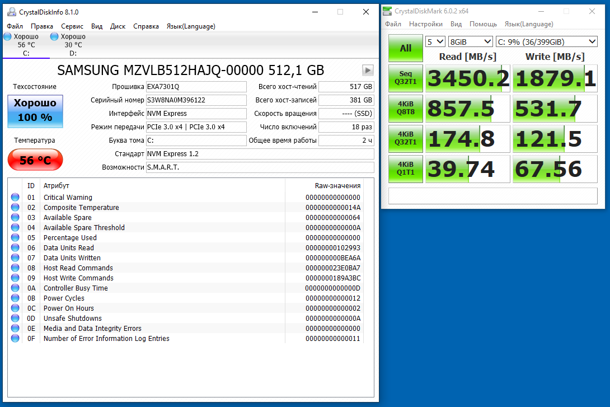Click status orb for Error Information Log Entries row
Image resolution: width=610 pixels, height=407 pixels.
(x=15, y=339)
